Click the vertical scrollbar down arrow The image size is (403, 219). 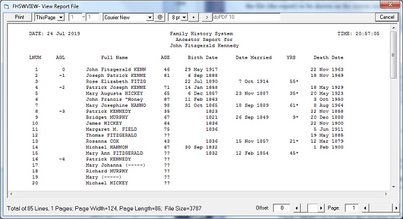point(393,187)
